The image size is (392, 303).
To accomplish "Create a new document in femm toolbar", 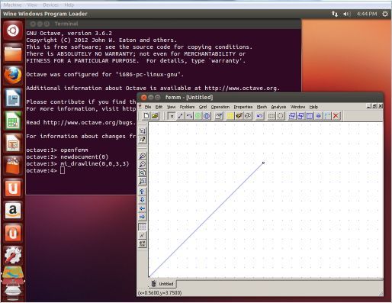I will click(146, 116).
